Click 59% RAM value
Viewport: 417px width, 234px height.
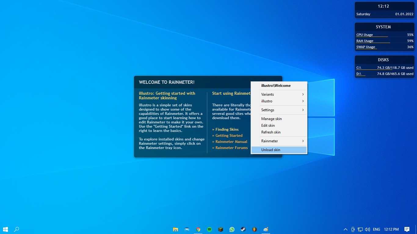click(410, 41)
